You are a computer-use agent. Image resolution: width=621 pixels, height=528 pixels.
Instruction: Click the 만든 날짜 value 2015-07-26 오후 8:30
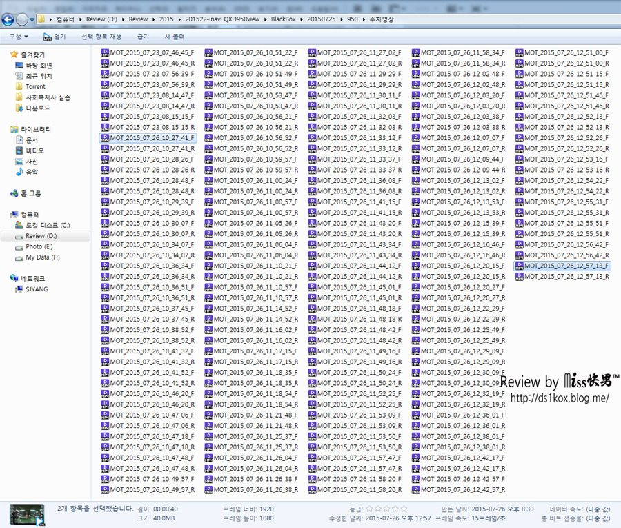(502, 509)
